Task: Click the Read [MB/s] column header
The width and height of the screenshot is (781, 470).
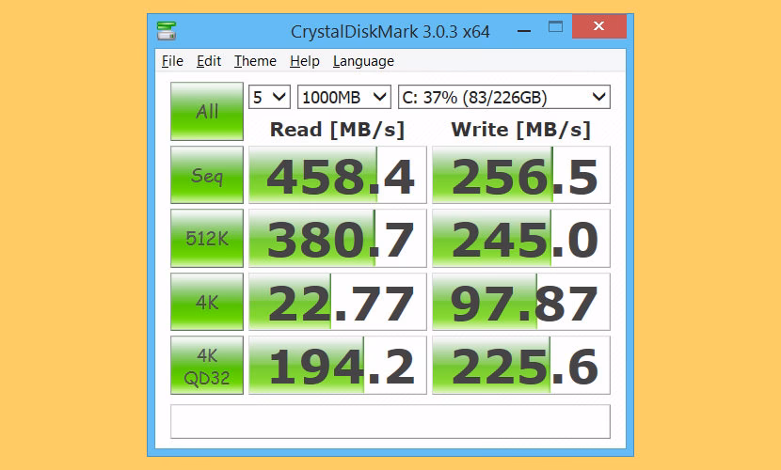Action: click(337, 130)
